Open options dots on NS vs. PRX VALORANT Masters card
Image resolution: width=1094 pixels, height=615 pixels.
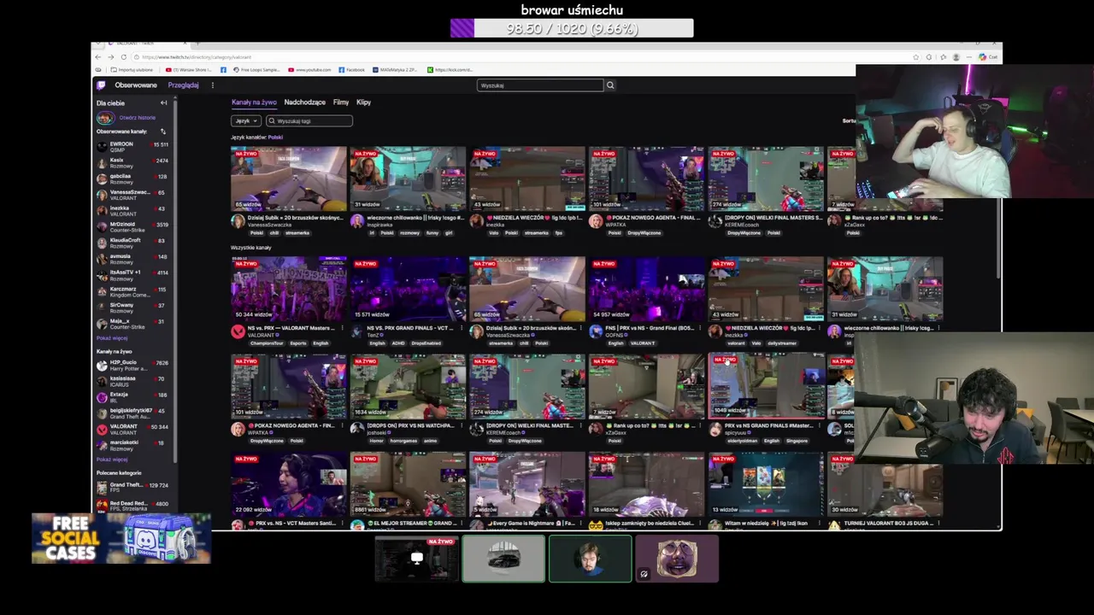click(x=343, y=328)
